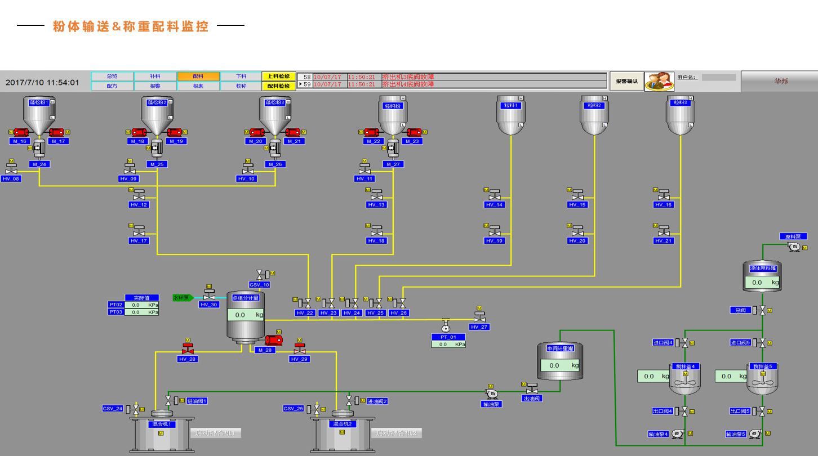This screenshot has width=818, height=456.
Task: Select the HV_08 valve symbol
Action: click(x=11, y=169)
